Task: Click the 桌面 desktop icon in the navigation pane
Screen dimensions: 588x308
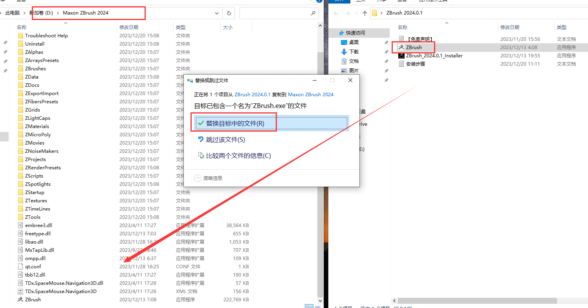Action: tap(344, 42)
